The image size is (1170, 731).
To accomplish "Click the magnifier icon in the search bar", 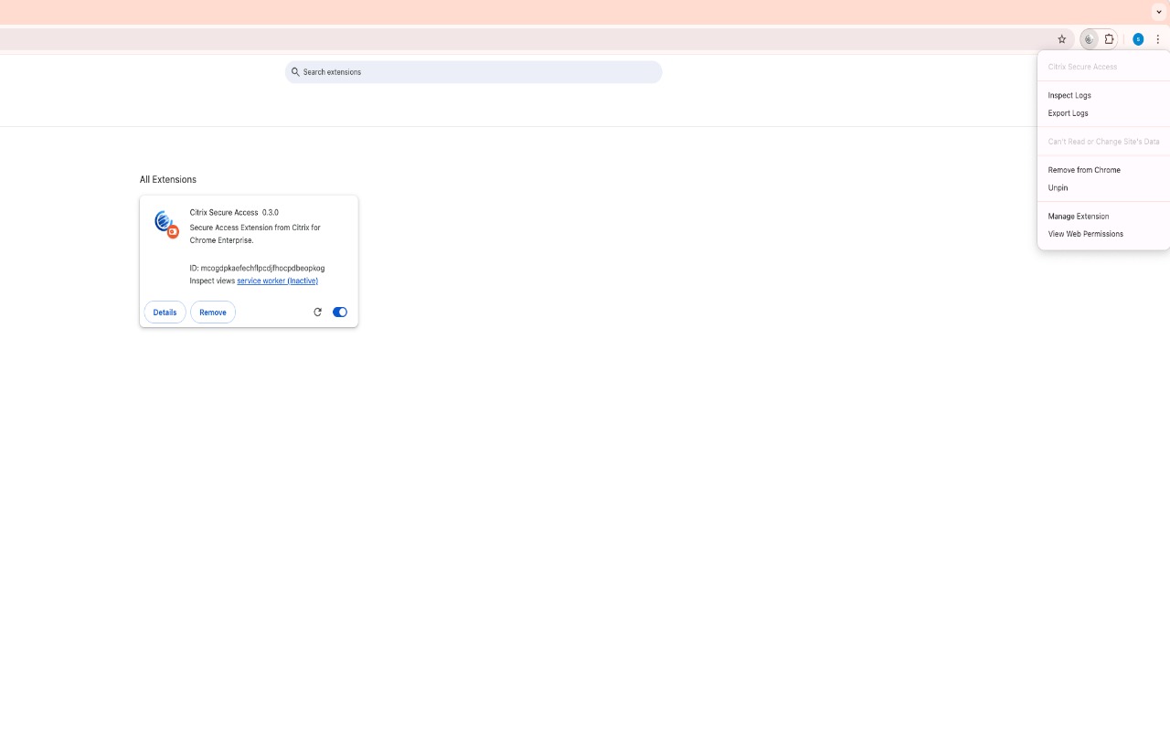I will 295,71.
